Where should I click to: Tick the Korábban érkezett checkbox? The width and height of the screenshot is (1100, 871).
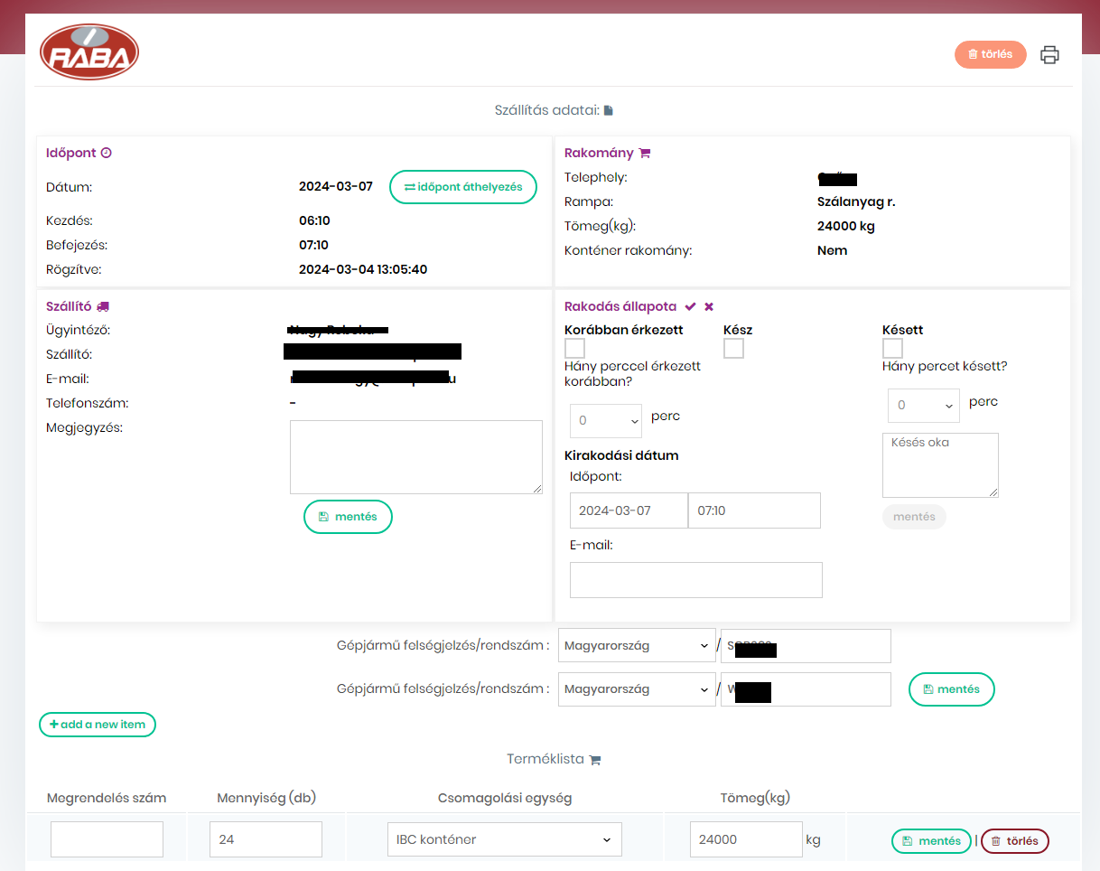(x=574, y=348)
